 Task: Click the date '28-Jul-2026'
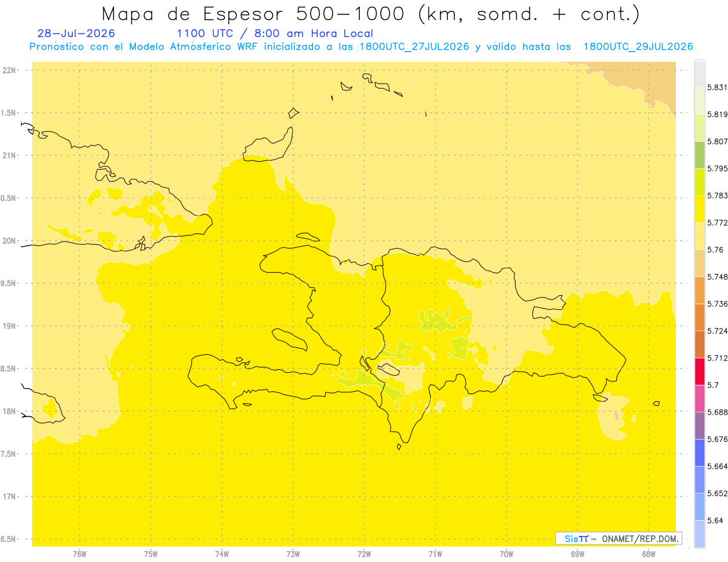[76, 33]
